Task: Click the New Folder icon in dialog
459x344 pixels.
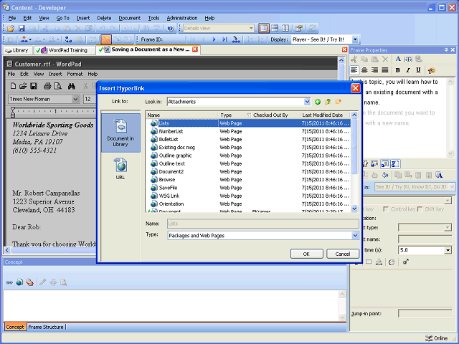Action: pyautogui.click(x=339, y=102)
